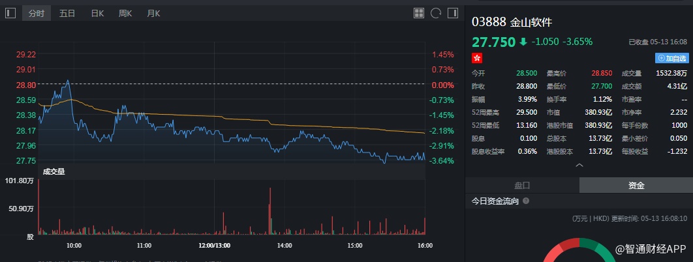This screenshot has height=262, width=693.
Task: Switch to the 分时 chart tab
Action: coord(37,13)
